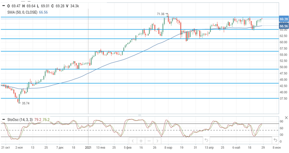Click the volume value 34.3k
The width and height of the screenshot is (289, 153).
(74, 6)
